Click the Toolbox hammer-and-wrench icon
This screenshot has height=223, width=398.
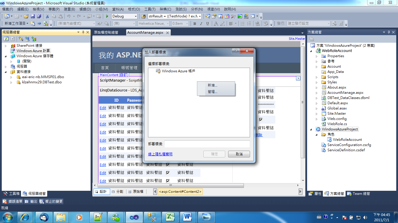click(233, 16)
